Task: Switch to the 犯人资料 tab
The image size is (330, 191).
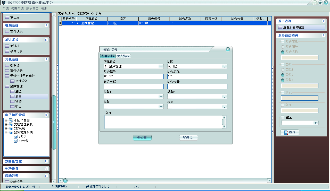Action: pyautogui.click(x=123, y=56)
